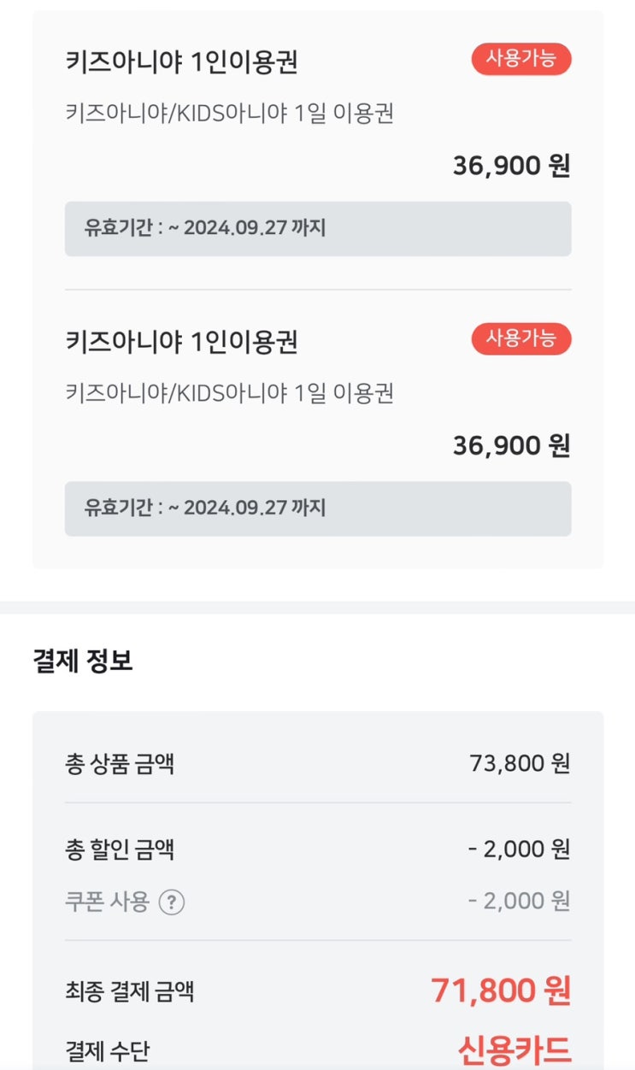Image resolution: width=635 pixels, height=1070 pixels.
Task: Select the 최종 결제 금액 label
Action: pyautogui.click(x=129, y=991)
